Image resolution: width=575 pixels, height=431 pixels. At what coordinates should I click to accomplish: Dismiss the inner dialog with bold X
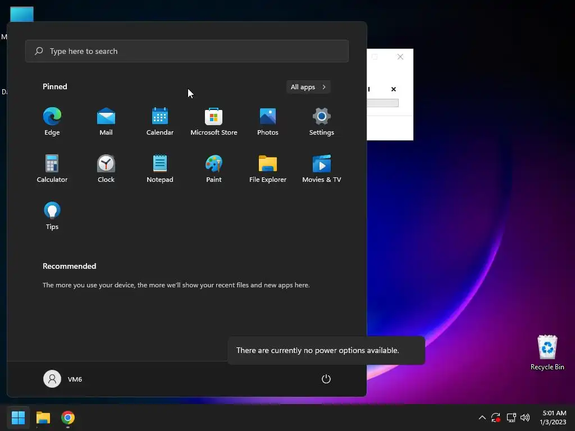394,89
